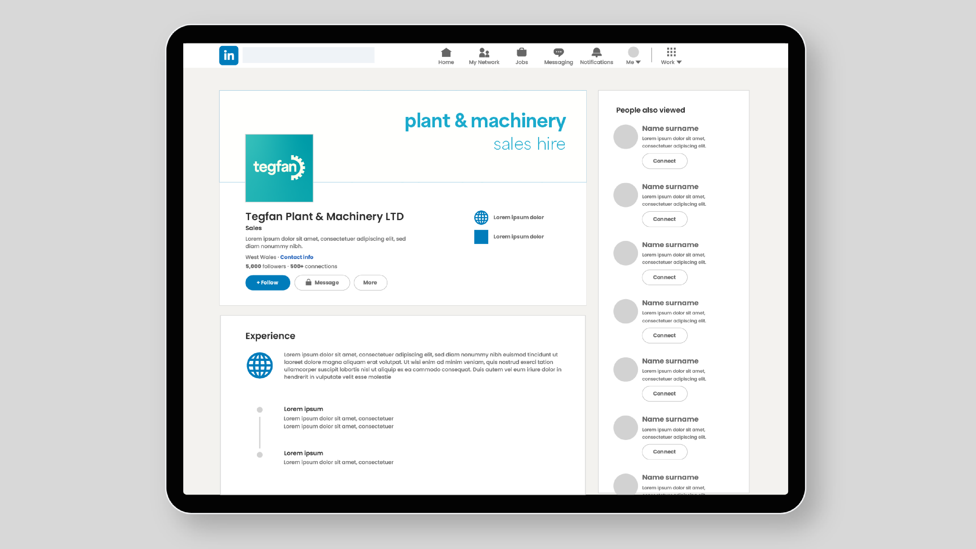This screenshot has width=976, height=549.
Task: Click the West Wales location text
Action: pos(261,257)
